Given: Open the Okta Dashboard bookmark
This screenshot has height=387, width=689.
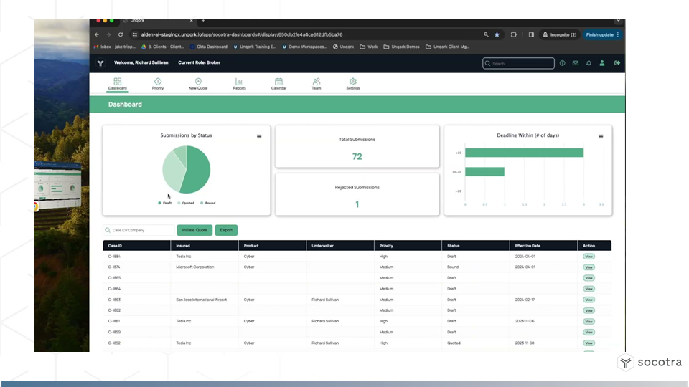Looking at the screenshot, I should point(209,47).
